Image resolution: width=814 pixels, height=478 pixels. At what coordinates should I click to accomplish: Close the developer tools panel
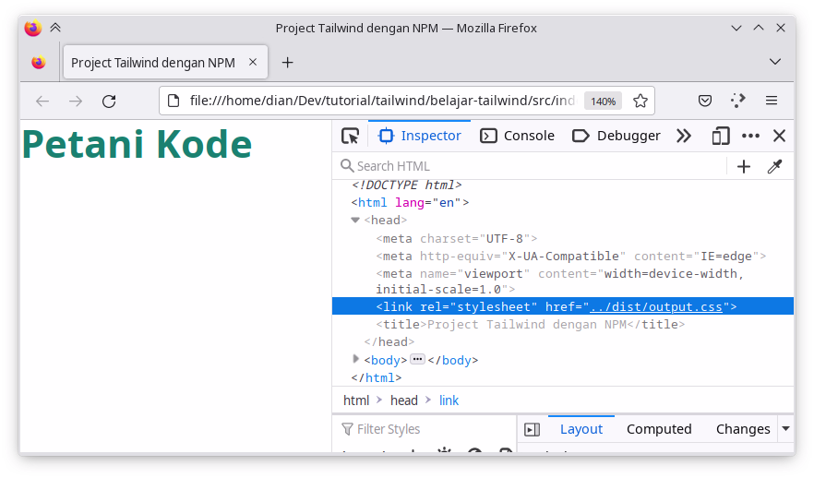coord(779,136)
